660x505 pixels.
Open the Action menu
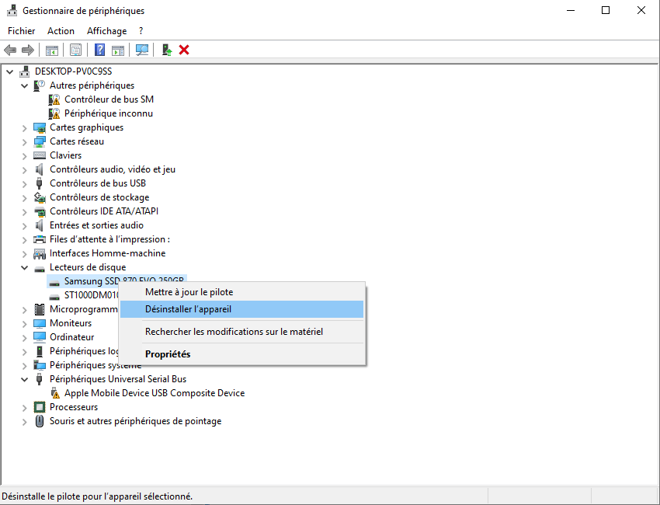(x=61, y=30)
